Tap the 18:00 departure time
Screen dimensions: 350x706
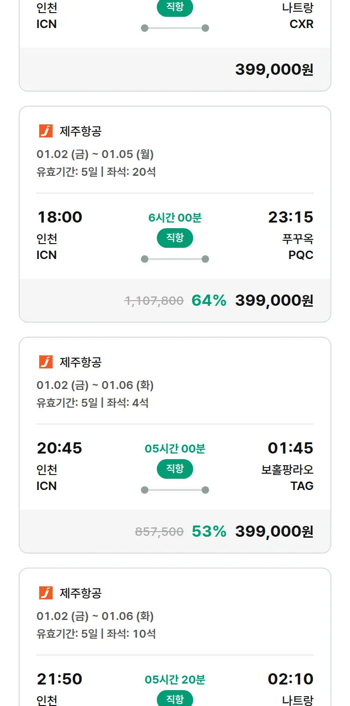tap(59, 217)
